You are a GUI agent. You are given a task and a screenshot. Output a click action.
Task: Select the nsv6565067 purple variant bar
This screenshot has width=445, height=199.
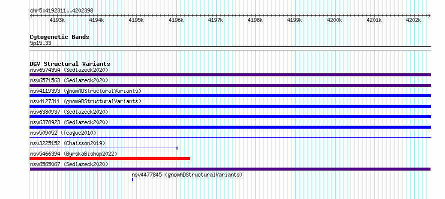tap(230, 169)
